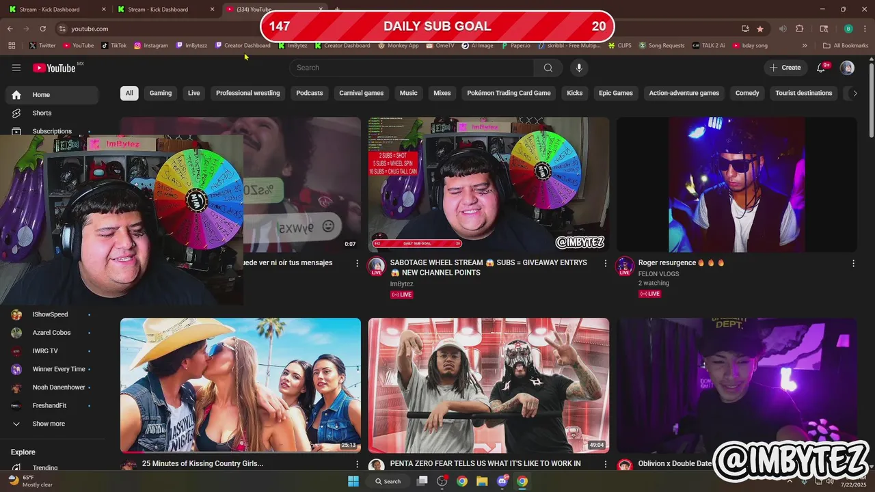Open the bday song bookmark

750,46
